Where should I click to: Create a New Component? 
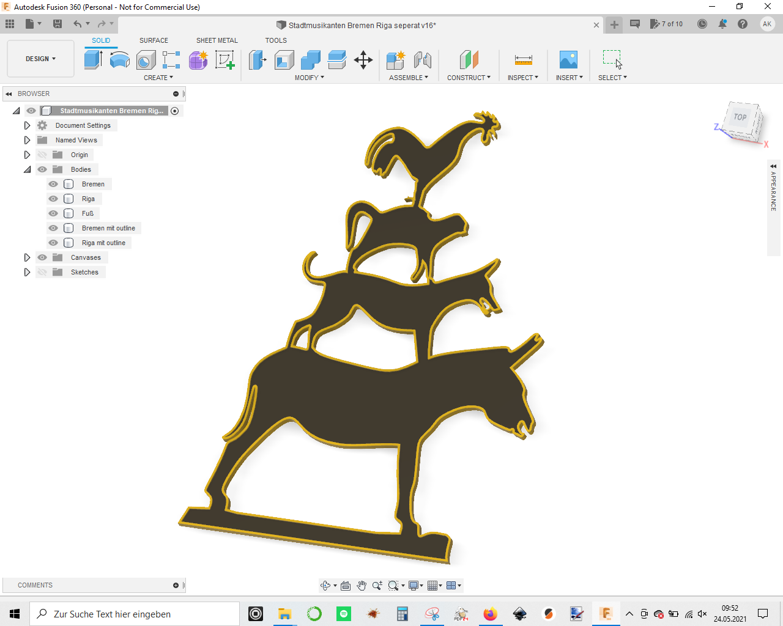coord(396,60)
